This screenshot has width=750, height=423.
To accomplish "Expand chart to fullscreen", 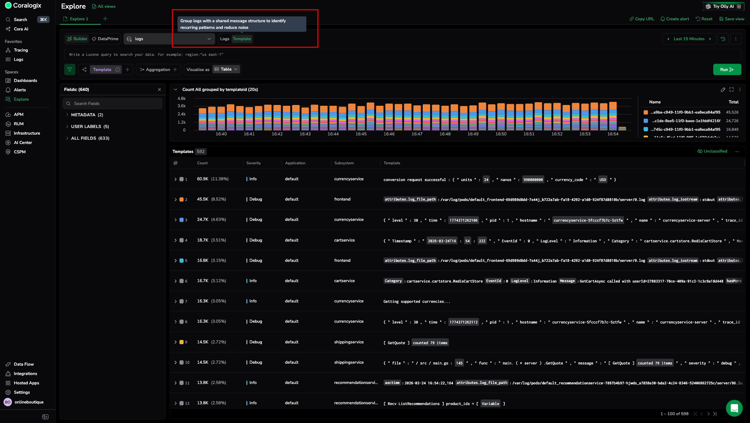I will click(x=731, y=90).
